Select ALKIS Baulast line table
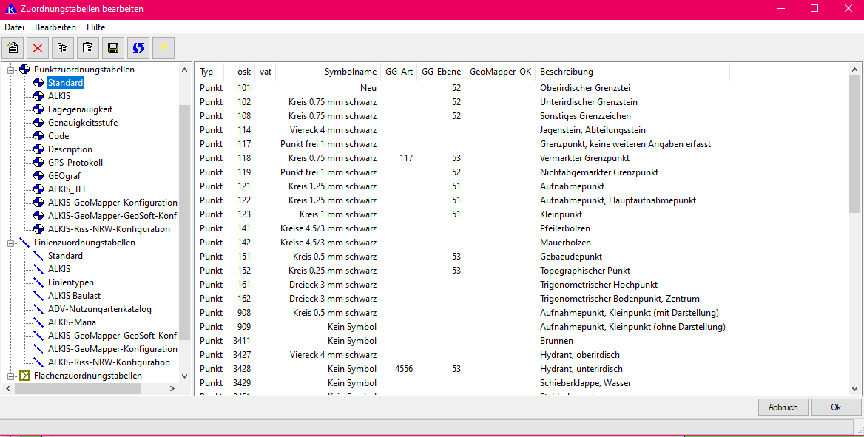The width and height of the screenshot is (864, 437). (74, 296)
